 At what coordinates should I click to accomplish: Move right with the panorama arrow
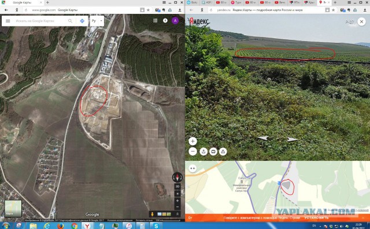[x=293, y=139]
